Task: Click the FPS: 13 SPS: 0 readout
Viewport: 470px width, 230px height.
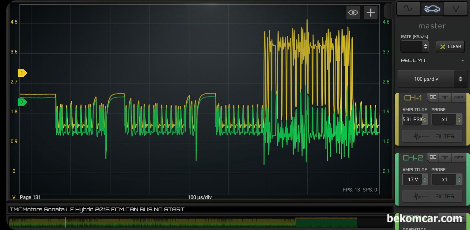Action: 360,190
